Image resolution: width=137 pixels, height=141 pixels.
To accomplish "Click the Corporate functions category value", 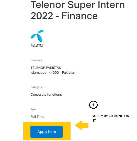I will [x=46, y=95].
